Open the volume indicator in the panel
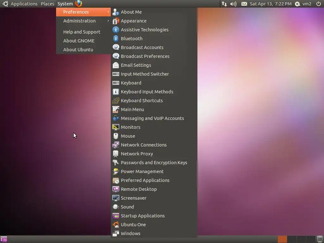 pyautogui.click(x=233, y=4)
